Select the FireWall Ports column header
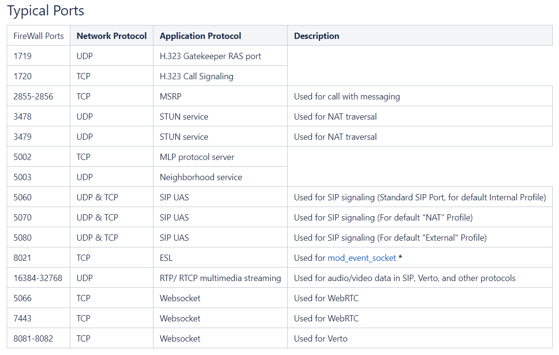Viewport: 559px width, 355px height. [38, 36]
